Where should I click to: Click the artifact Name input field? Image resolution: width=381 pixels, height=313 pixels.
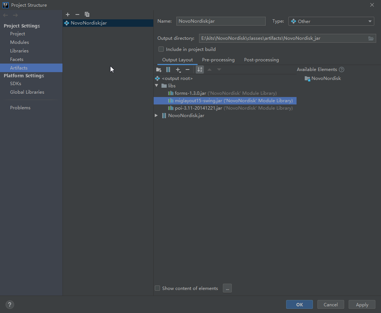(221, 21)
